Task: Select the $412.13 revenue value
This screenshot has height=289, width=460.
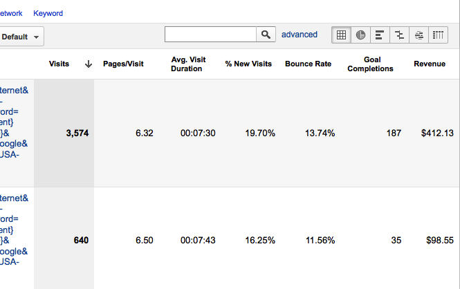Action: click(437, 133)
